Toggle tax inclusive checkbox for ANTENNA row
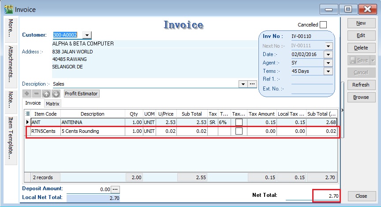The width and height of the screenshot is (381, 207). (x=239, y=122)
